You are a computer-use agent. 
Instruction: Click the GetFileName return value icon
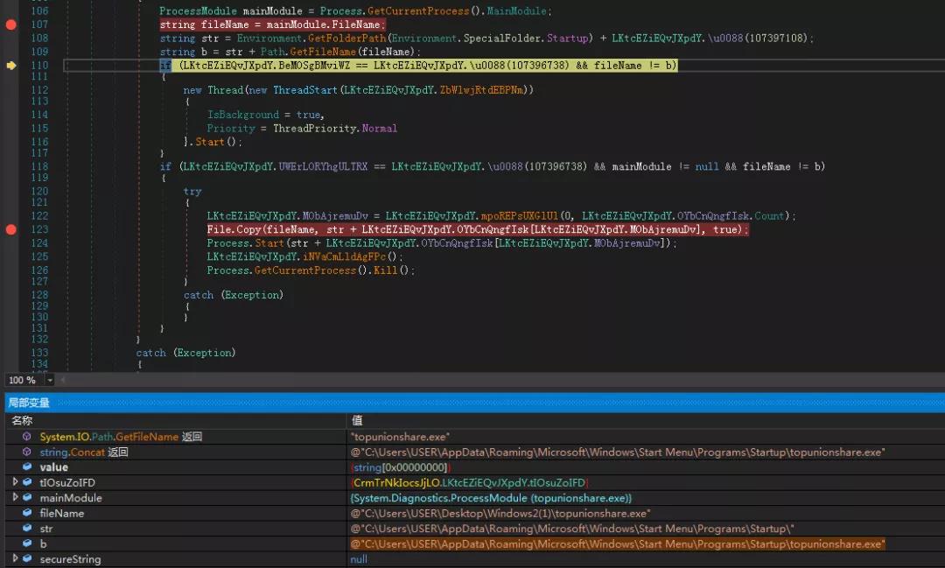click(27, 437)
